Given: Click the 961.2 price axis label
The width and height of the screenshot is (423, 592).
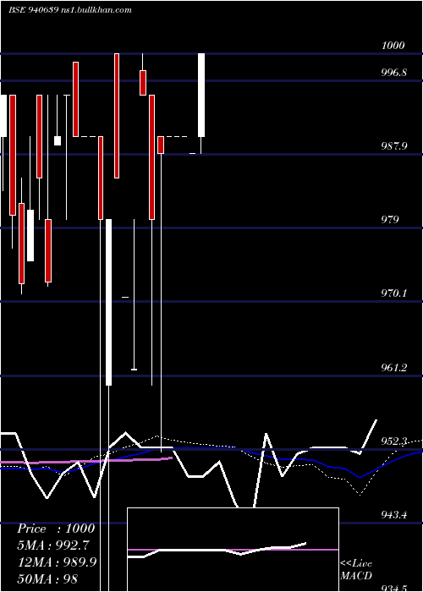Looking at the screenshot, I should click(x=394, y=367).
